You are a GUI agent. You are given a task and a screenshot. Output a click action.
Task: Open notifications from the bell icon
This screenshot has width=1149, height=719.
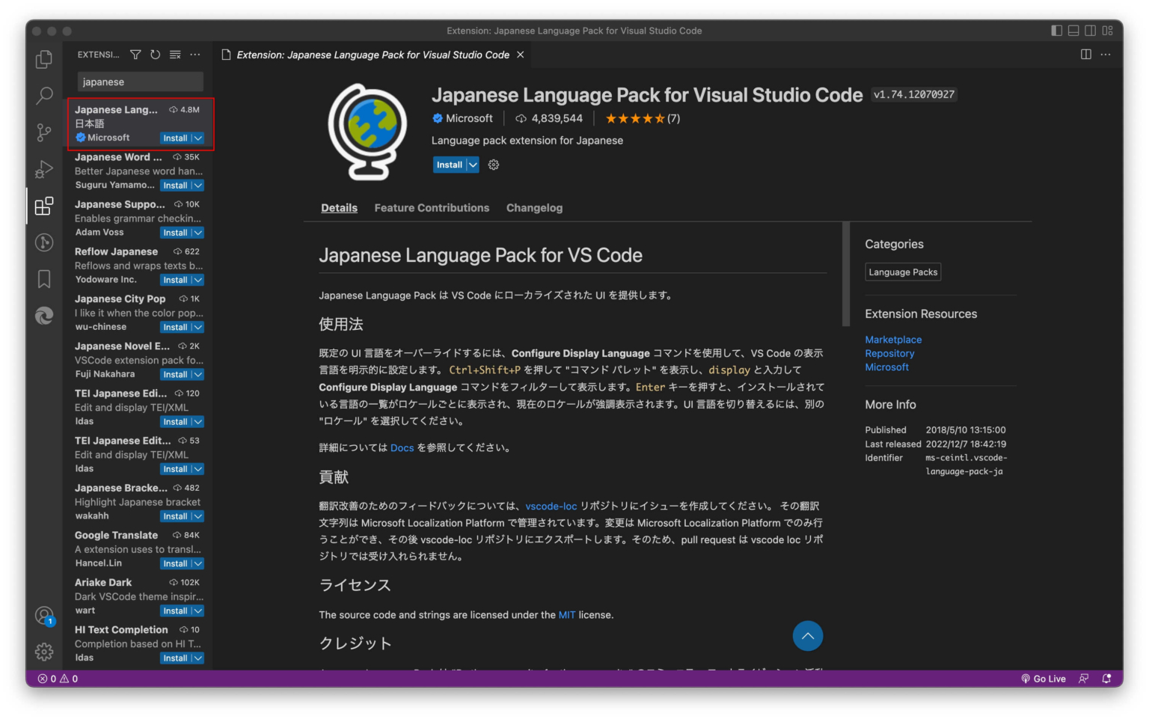point(1106,679)
